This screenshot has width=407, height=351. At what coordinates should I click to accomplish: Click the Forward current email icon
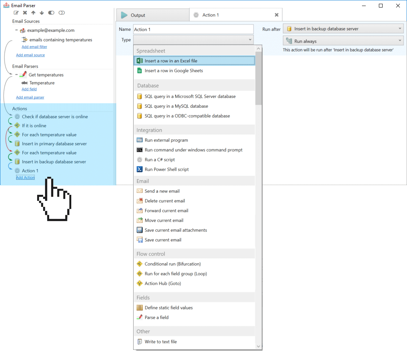pos(140,211)
